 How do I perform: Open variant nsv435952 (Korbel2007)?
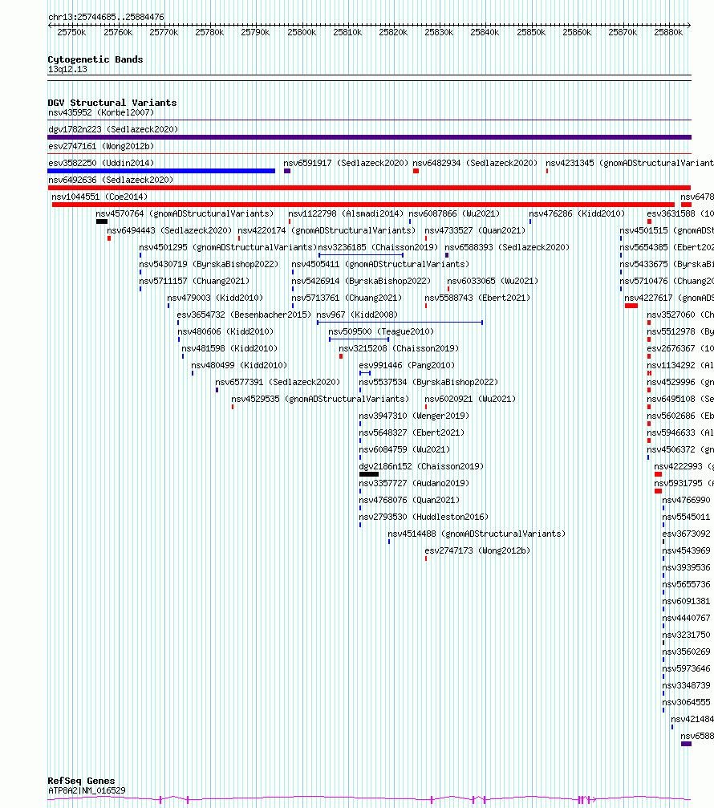coord(101,112)
